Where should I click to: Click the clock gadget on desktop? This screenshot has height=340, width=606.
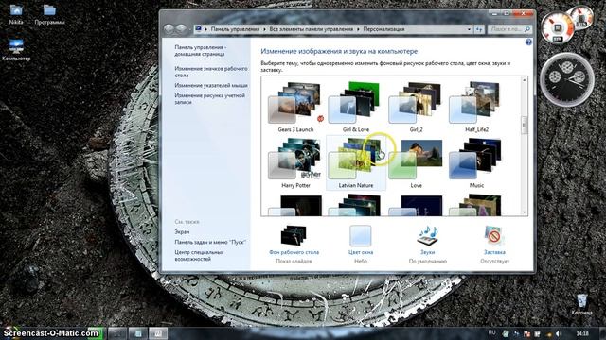point(567,79)
